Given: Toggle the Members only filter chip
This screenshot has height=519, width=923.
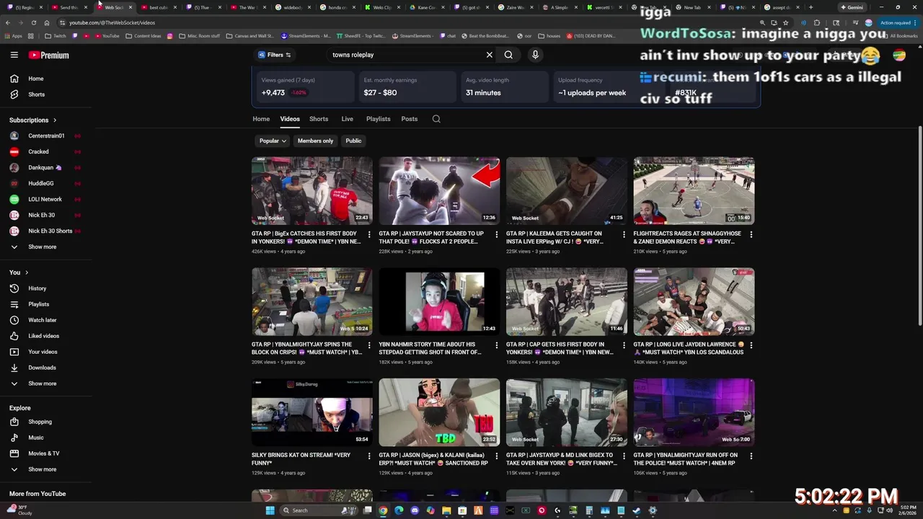Looking at the screenshot, I should point(315,141).
